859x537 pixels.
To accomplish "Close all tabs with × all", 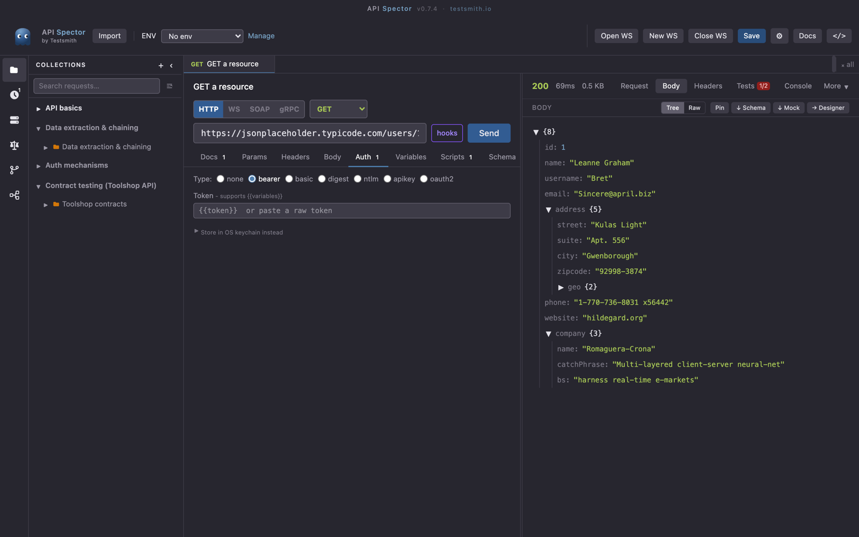I will 847,65.
